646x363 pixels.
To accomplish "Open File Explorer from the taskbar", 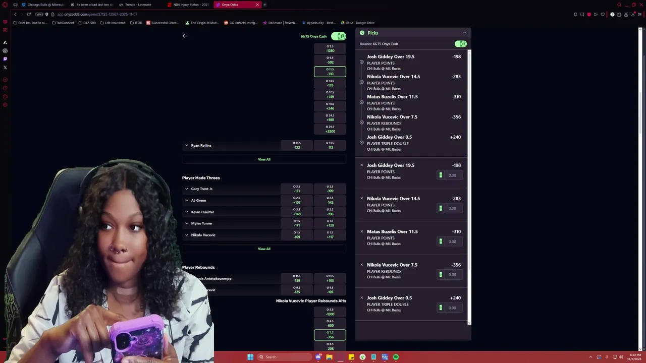I will (329, 357).
